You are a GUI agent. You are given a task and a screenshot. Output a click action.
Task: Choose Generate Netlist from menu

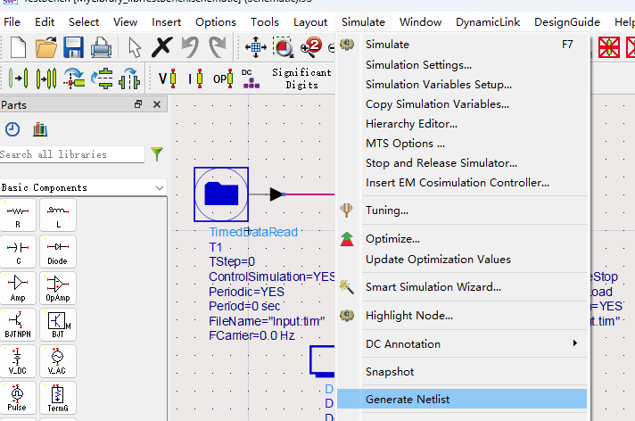(406, 400)
